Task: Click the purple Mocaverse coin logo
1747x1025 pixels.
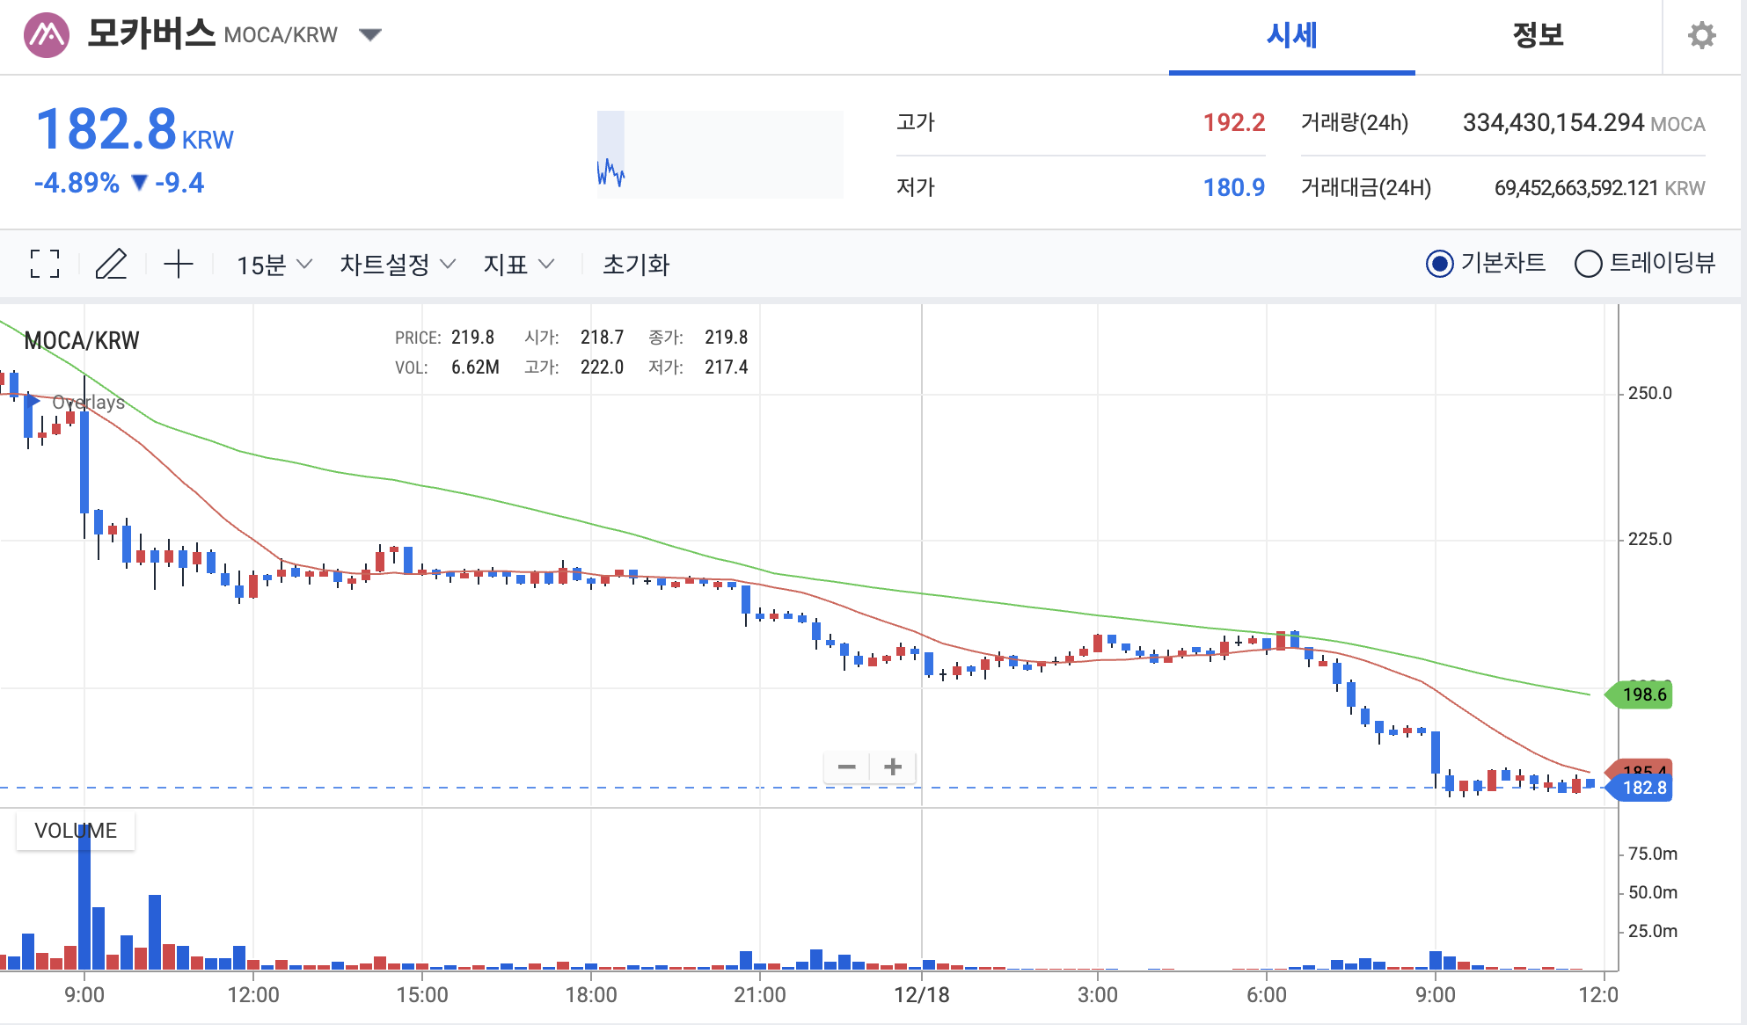Action: click(x=46, y=35)
